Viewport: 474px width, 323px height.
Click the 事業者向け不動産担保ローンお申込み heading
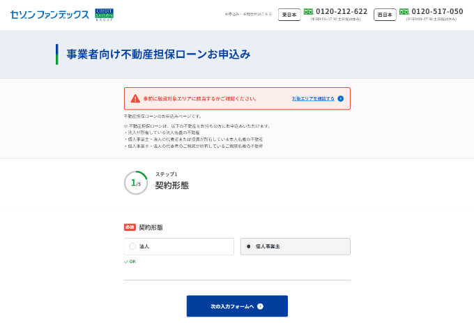[x=158, y=54]
